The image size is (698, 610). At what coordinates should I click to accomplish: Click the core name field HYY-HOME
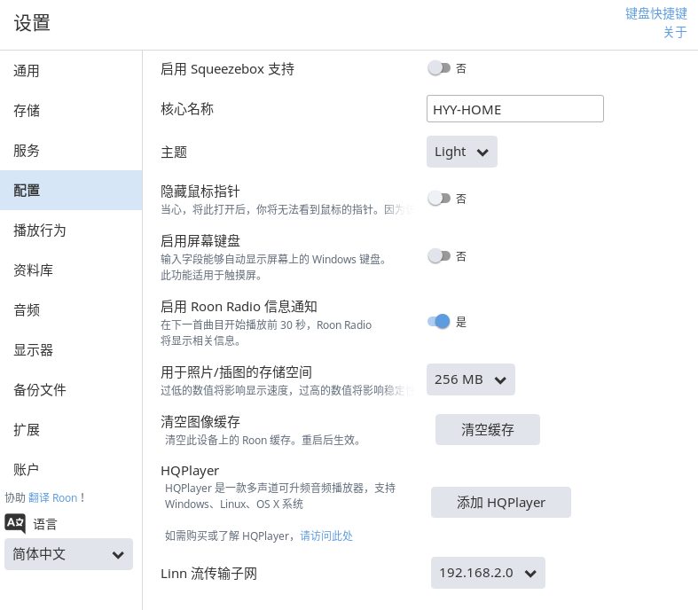coord(514,109)
